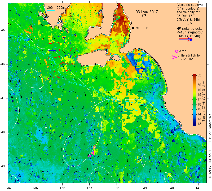Screen dimensions: 212x191
Task: Click the 141 longitude axis label
Action: (x=198, y=188)
